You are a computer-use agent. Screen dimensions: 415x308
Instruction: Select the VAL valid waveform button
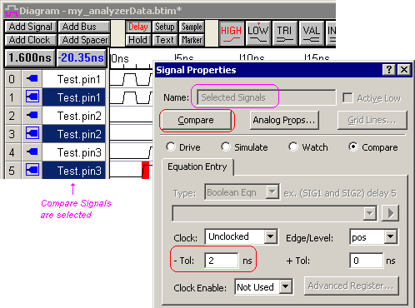[x=312, y=33]
